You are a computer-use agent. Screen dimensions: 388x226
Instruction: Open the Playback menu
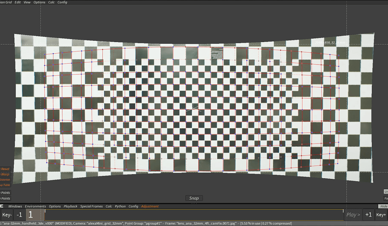pos(71,206)
